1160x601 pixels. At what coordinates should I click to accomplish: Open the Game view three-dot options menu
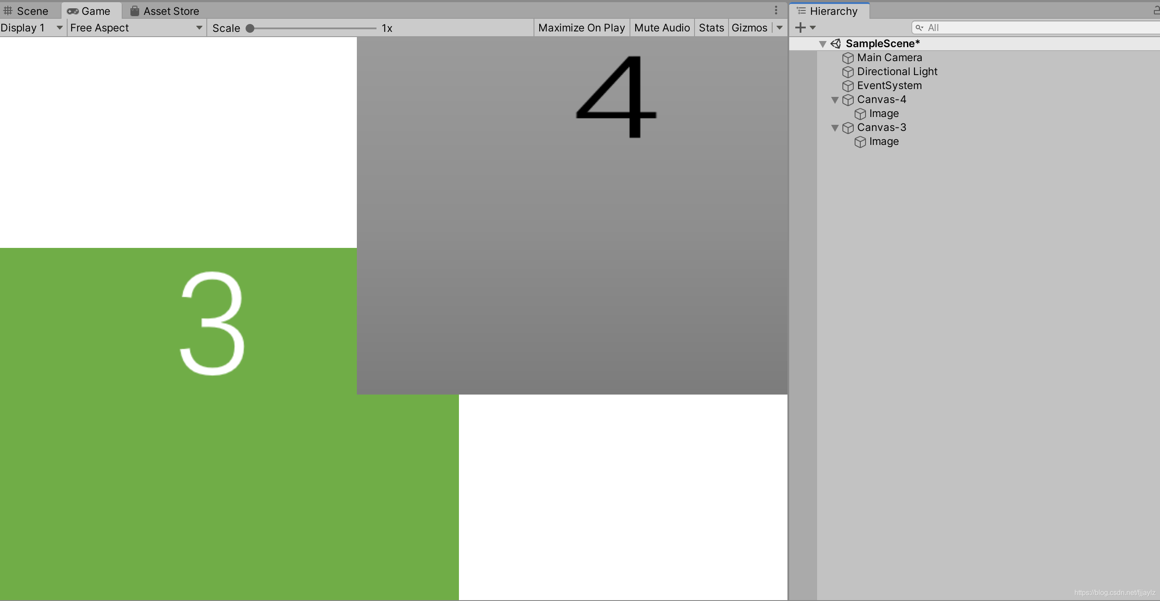(775, 10)
